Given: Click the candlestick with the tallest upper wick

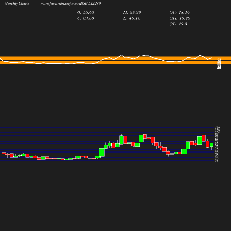Looking at the screenshot, I should point(141,139).
